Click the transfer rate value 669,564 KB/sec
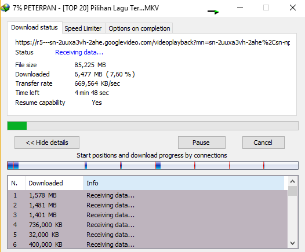Viewport: 305px width, 252px height. pos(97,83)
